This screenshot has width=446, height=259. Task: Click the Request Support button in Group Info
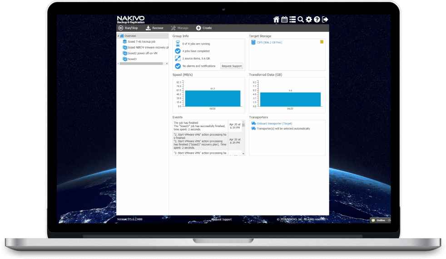[232, 66]
